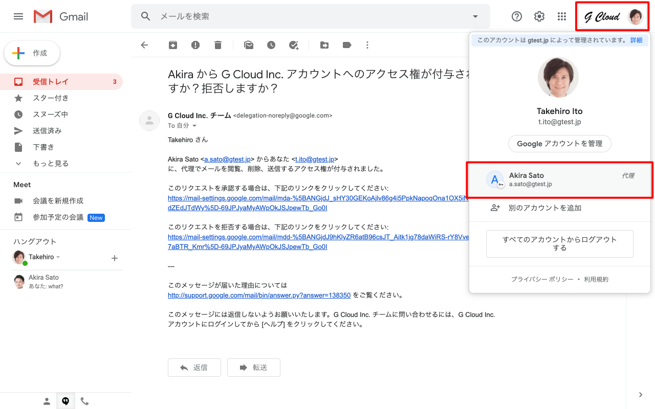655x409 pixels.
Task: Move message to a folder
Action: (x=324, y=45)
